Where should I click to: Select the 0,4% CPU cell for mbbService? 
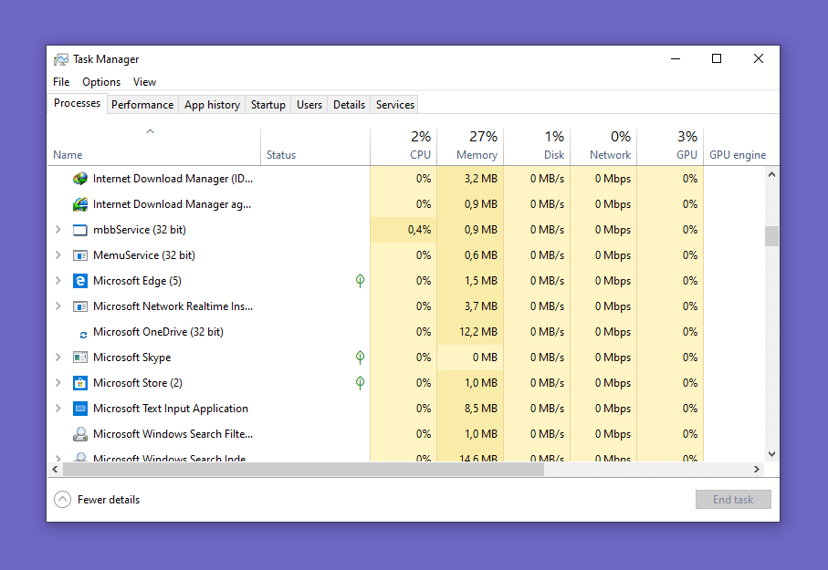pos(404,230)
